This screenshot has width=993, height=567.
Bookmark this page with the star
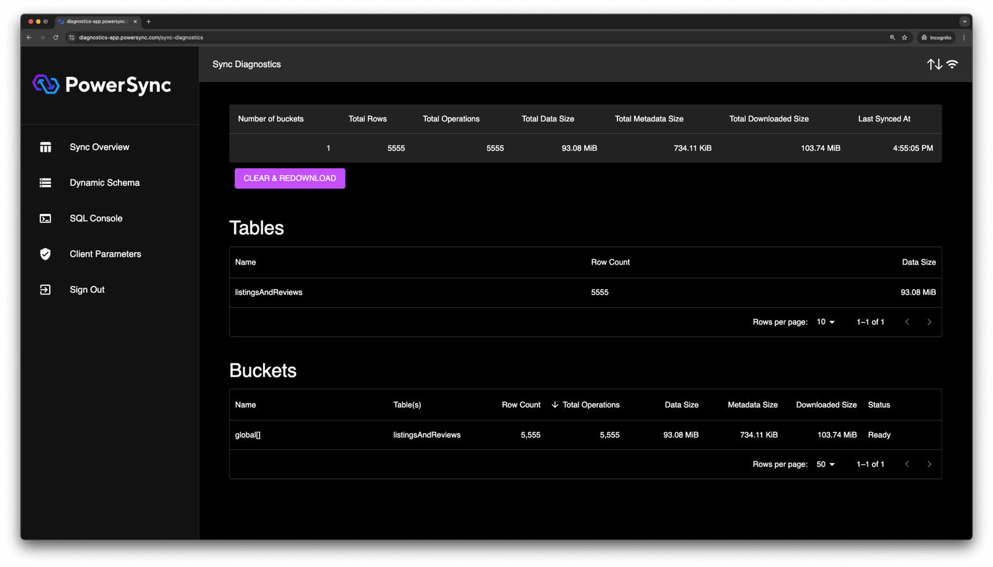click(x=905, y=38)
